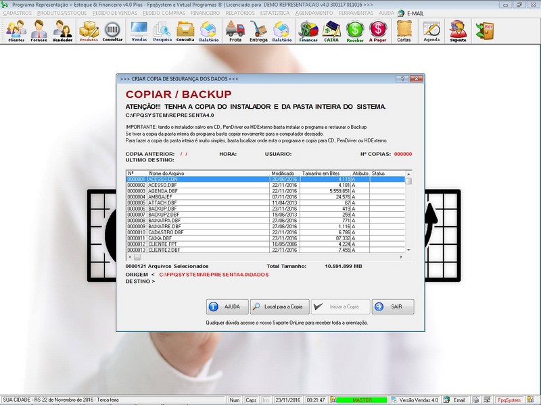The height and width of the screenshot is (405, 541).
Task: Open the Suporte headset icon
Action: [x=458, y=31]
